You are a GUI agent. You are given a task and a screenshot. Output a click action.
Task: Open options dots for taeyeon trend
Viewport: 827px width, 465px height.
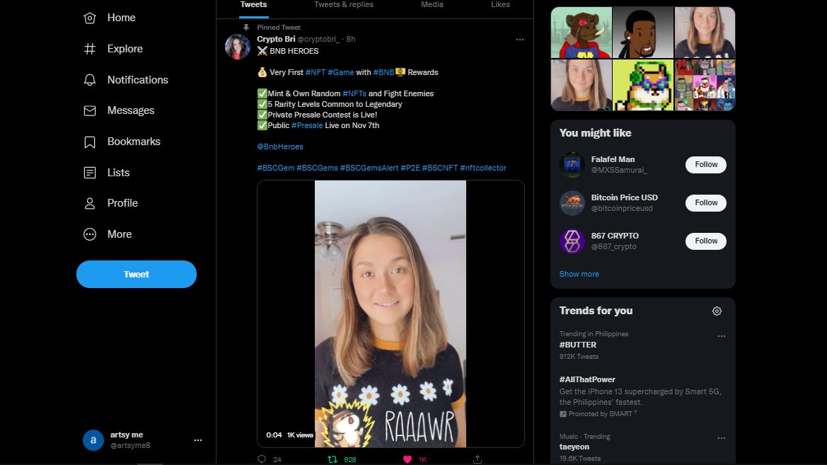pyautogui.click(x=722, y=438)
